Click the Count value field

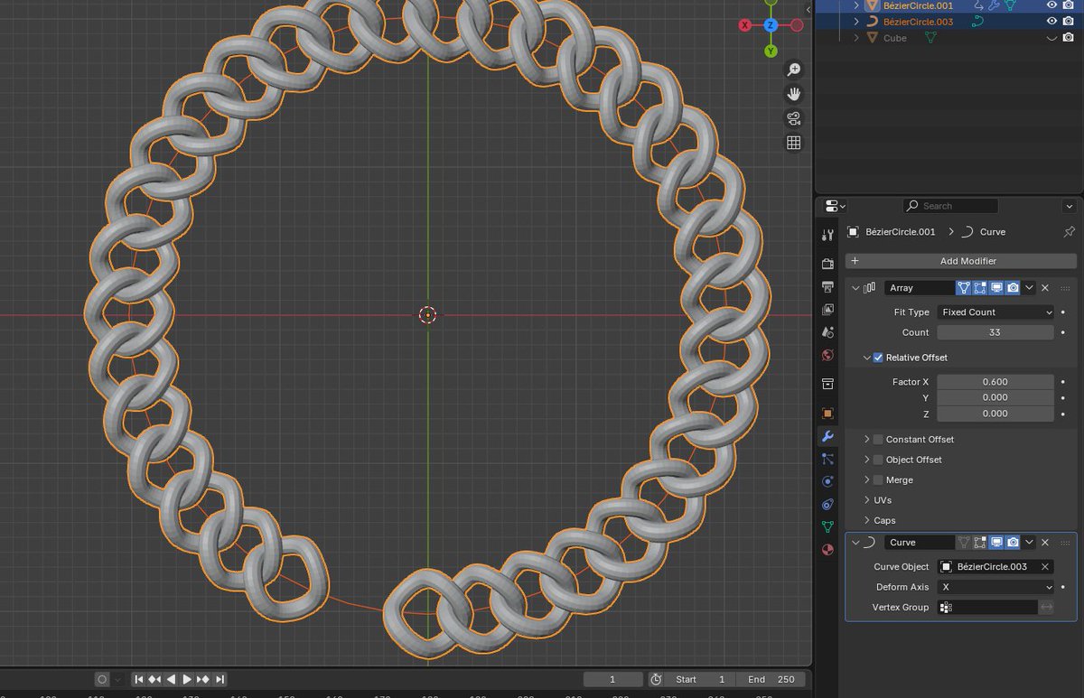pos(995,332)
